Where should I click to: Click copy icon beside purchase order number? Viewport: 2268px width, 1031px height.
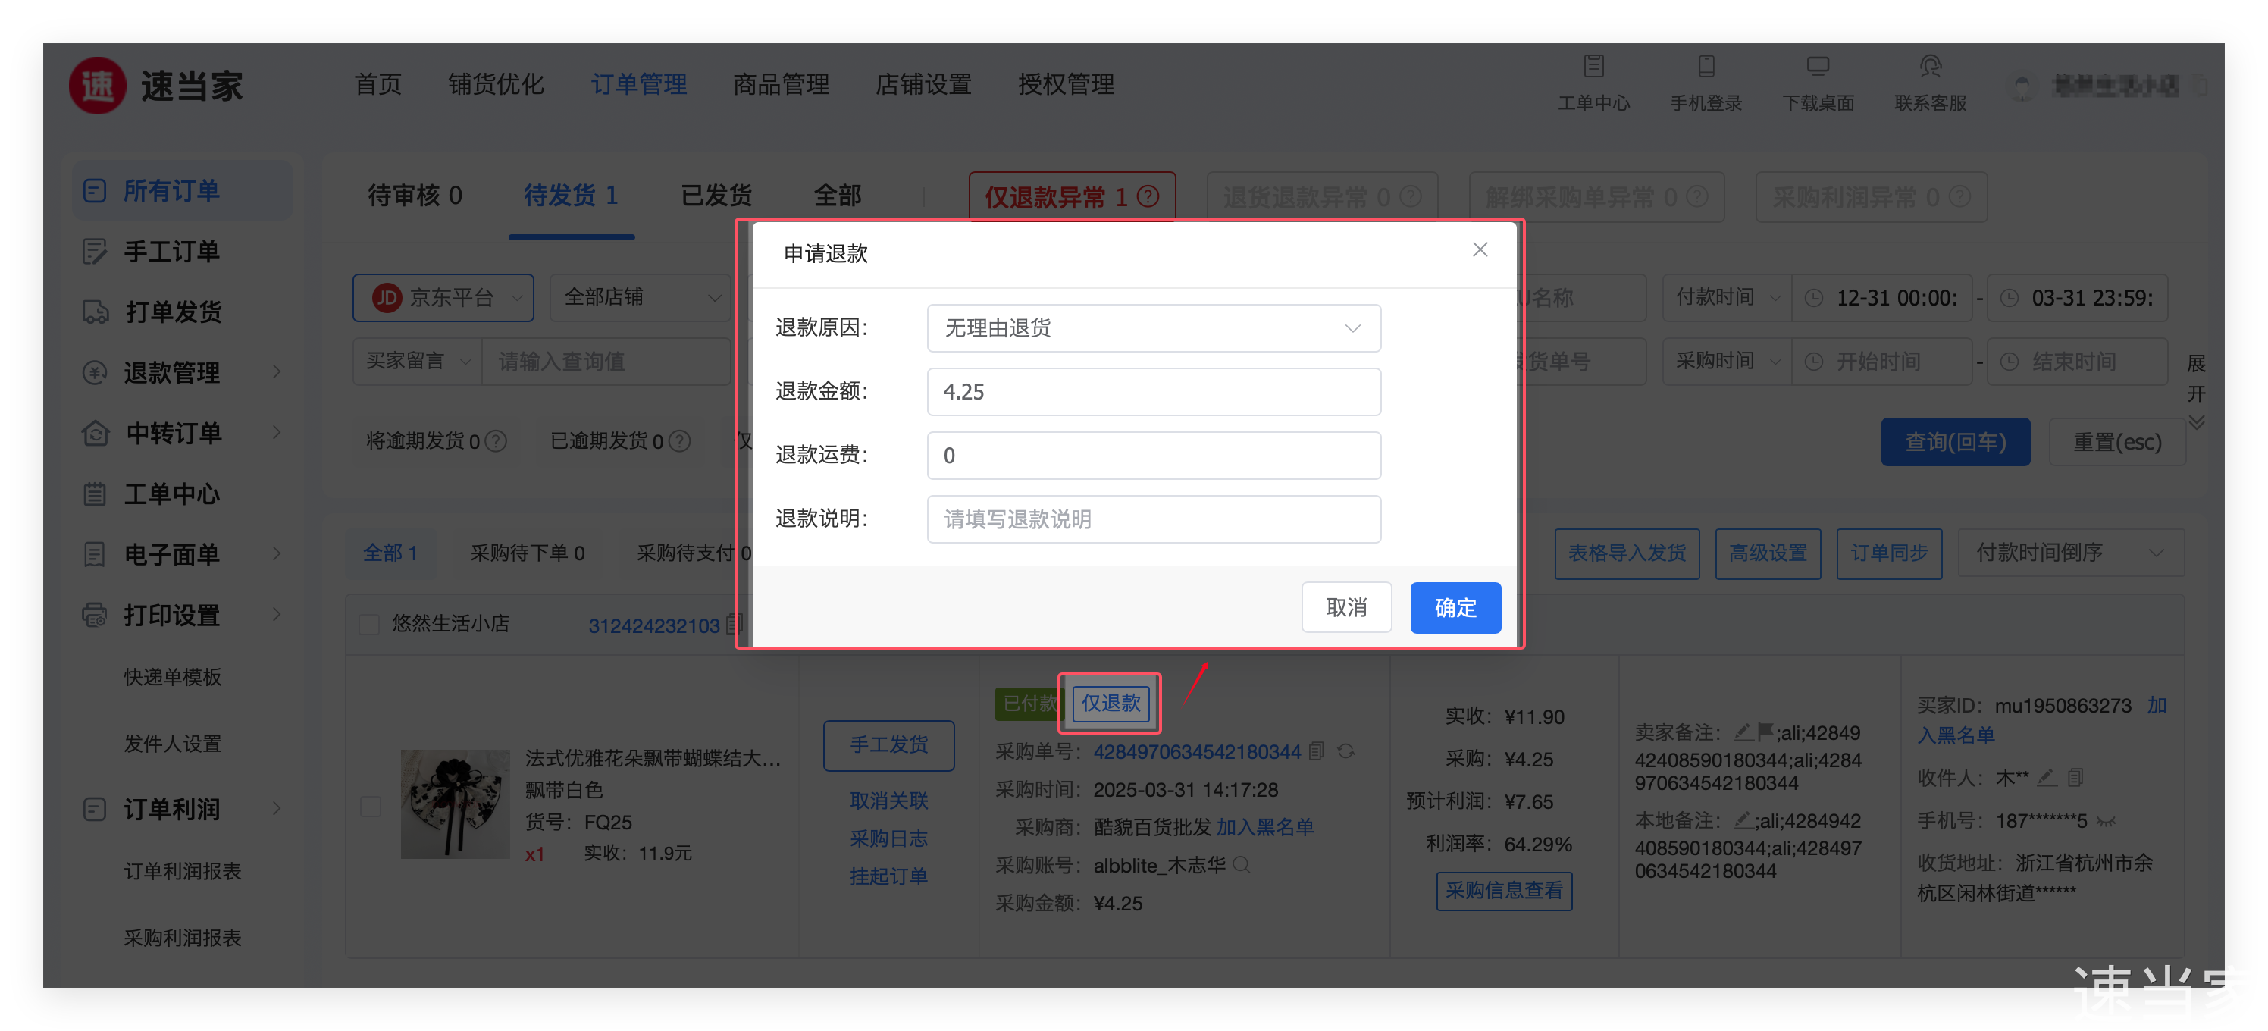pos(1316,751)
